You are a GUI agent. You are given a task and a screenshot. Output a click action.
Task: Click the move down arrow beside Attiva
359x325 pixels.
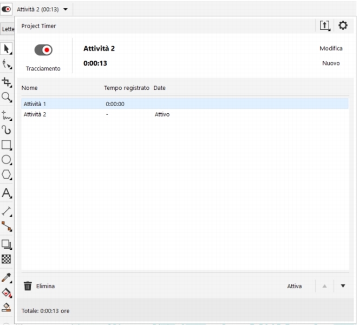point(342,285)
